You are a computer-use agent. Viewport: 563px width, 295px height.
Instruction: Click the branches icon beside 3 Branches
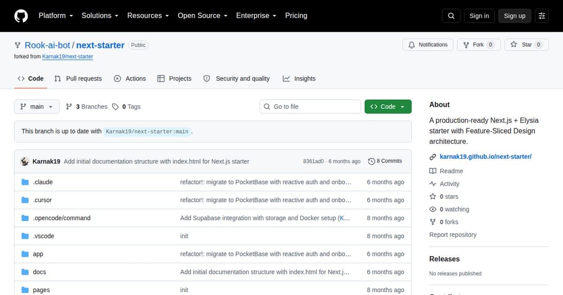tap(69, 107)
